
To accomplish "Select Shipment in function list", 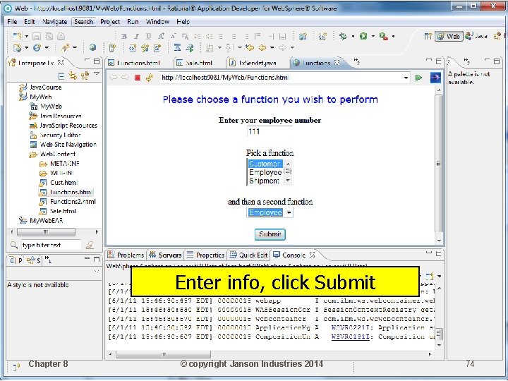I will (265, 181).
